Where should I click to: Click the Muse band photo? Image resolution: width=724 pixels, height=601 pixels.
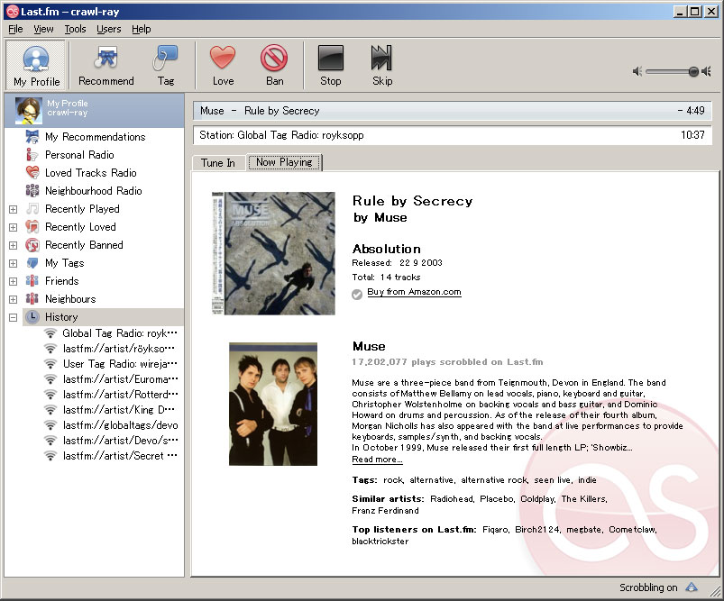[x=273, y=404]
